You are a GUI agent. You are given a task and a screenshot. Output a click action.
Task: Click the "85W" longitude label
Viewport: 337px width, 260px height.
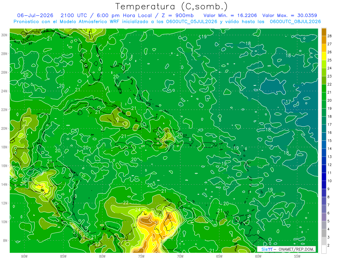(x=63, y=256)
